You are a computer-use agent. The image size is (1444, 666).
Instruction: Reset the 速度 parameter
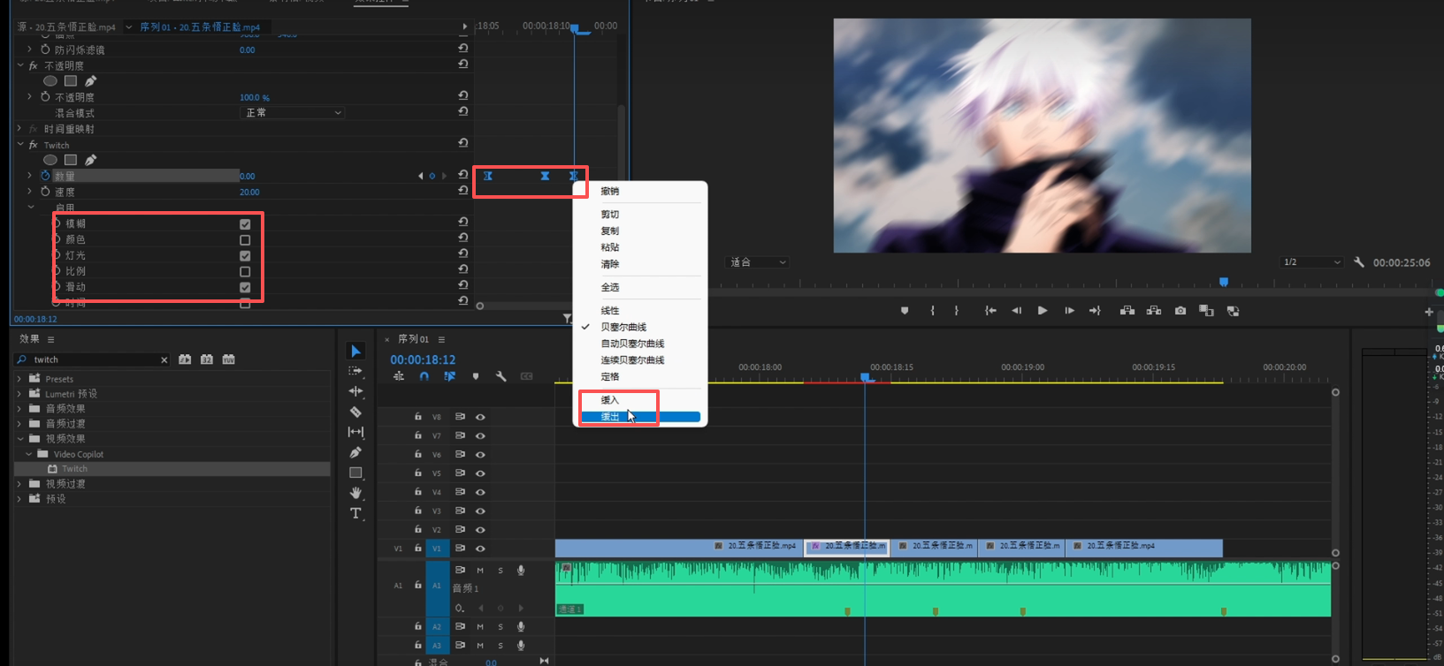click(x=462, y=191)
